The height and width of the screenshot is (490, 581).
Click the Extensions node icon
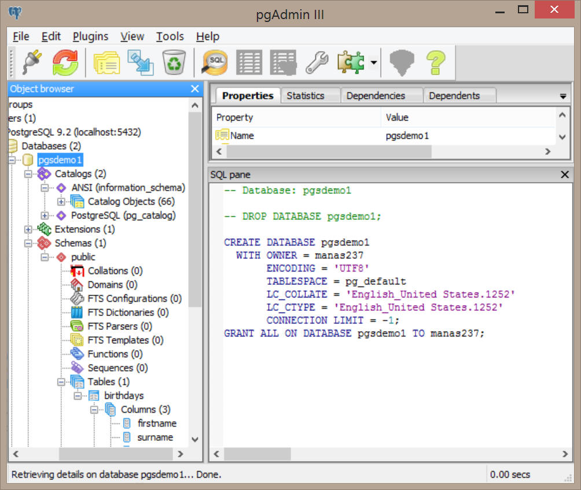coord(44,229)
